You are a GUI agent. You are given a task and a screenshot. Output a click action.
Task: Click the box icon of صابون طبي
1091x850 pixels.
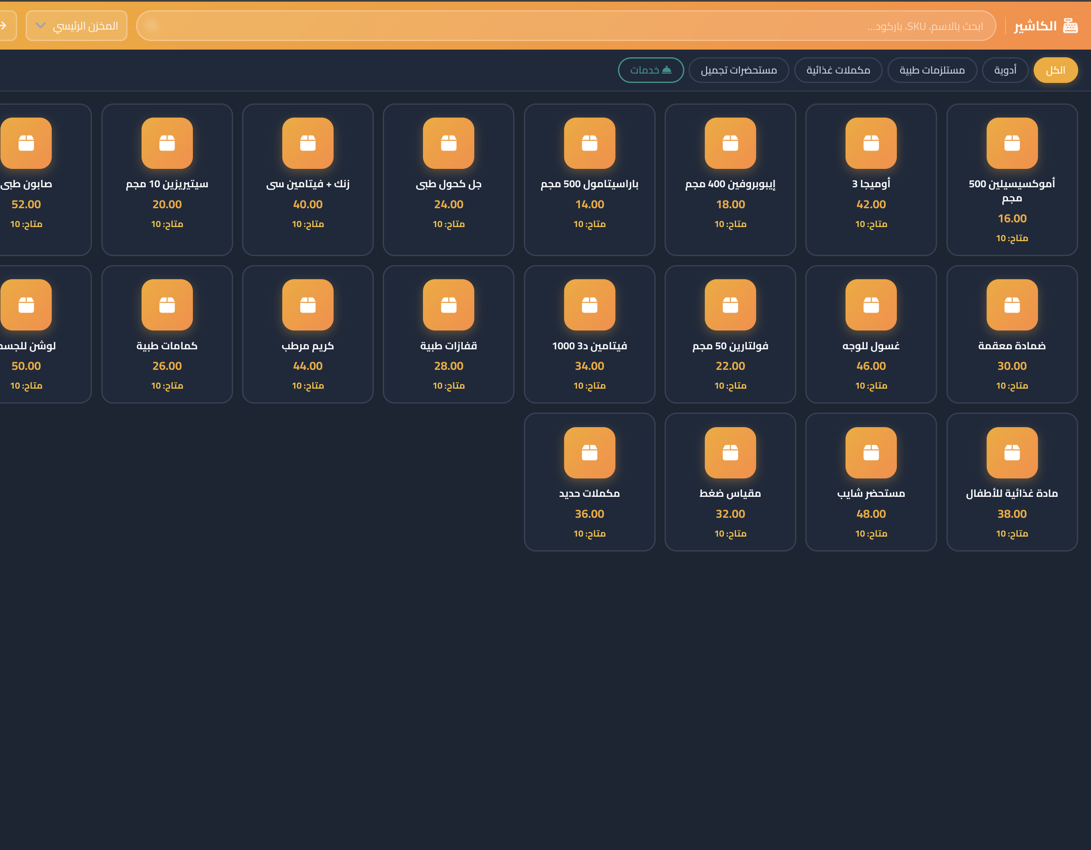point(26,143)
